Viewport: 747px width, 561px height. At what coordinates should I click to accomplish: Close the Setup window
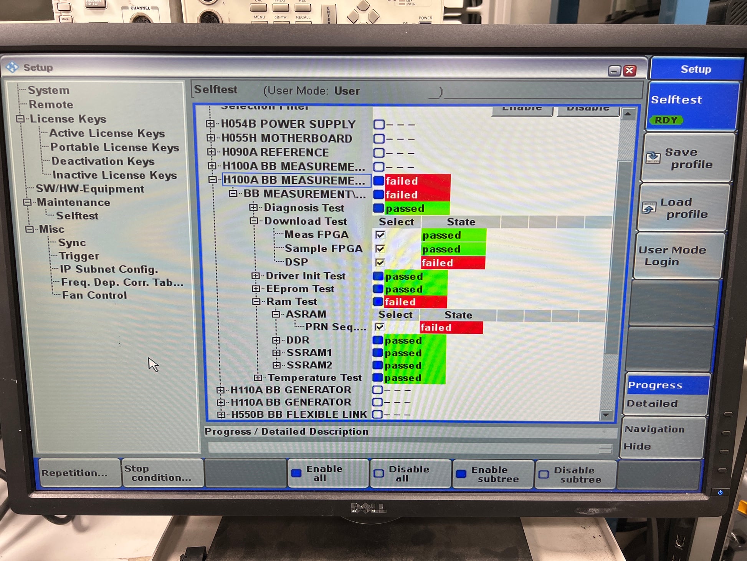coord(630,70)
